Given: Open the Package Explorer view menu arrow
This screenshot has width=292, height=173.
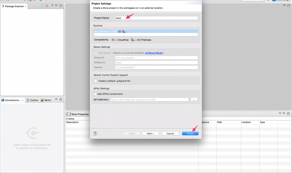Looking at the screenshot, I should [x=53, y=6].
